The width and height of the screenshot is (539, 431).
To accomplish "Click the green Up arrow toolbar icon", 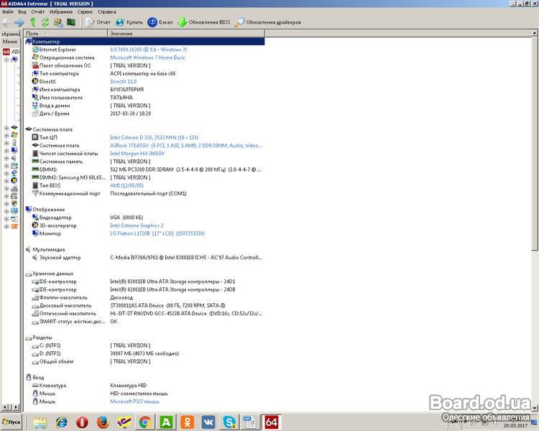I will pos(32,22).
